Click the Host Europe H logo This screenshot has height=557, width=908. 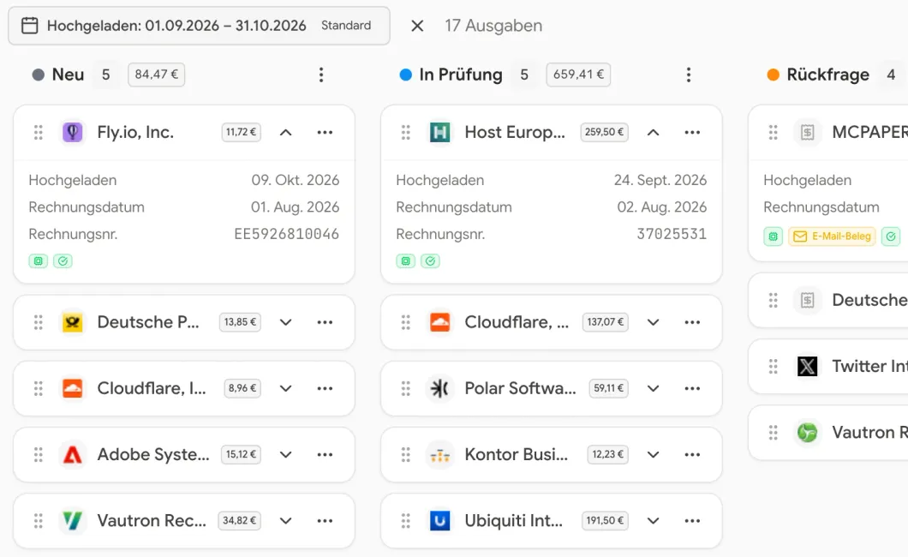click(440, 133)
